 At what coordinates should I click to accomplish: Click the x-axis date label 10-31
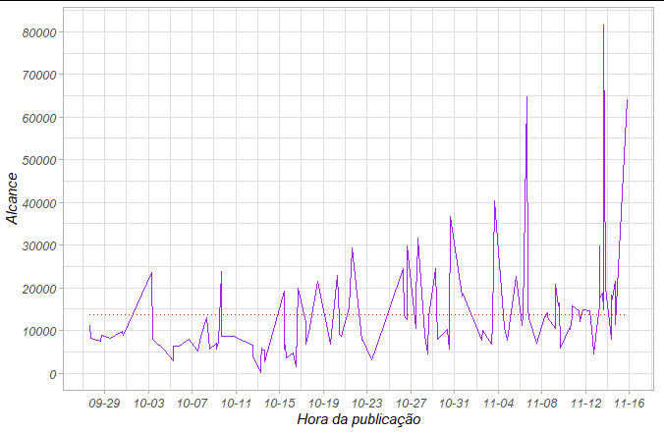click(454, 404)
